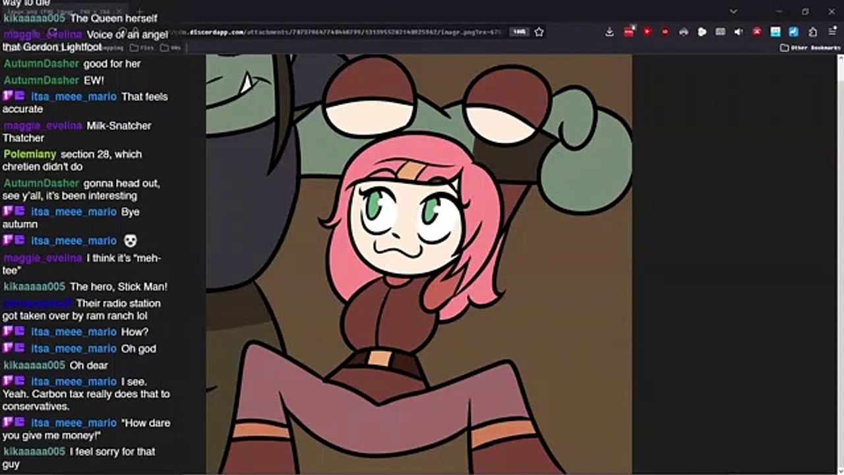Open the browser downloads panel
The width and height of the screenshot is (844, 475).
point(610,32)
